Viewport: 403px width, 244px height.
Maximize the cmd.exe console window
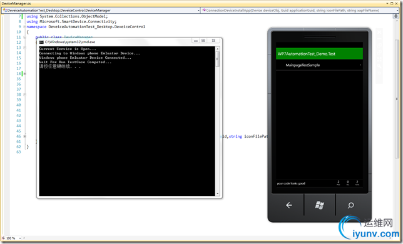[203, 41]
